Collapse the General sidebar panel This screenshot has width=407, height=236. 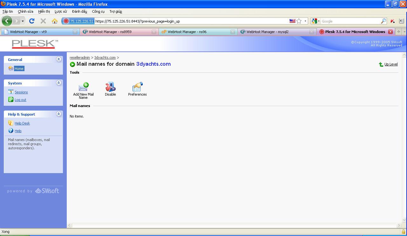[59, 59]
